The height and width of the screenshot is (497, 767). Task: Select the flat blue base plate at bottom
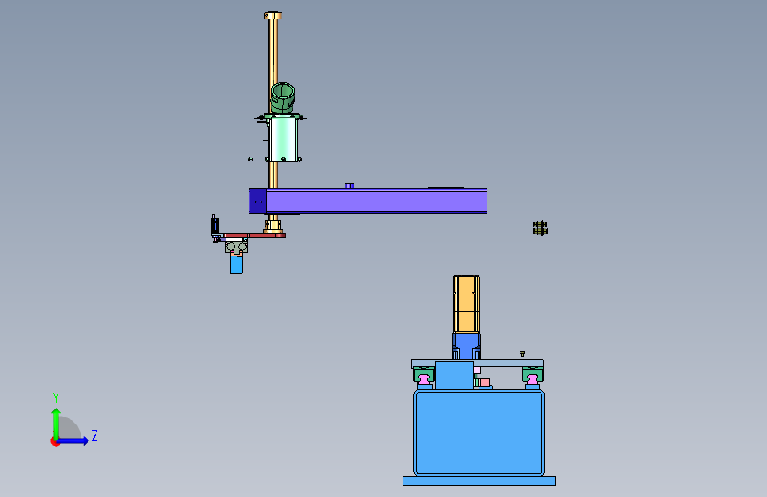[x=479, y=480]
